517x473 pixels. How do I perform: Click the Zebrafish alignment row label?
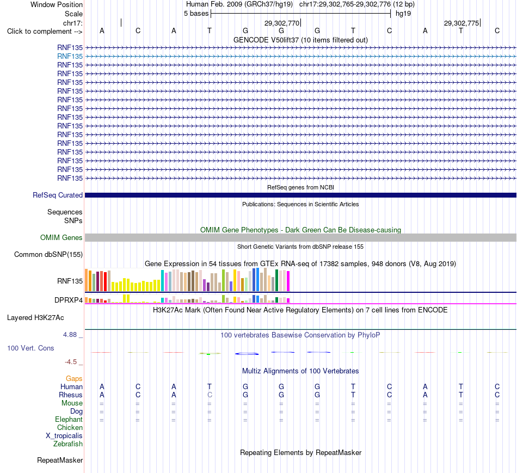click(x=68, y=444)
